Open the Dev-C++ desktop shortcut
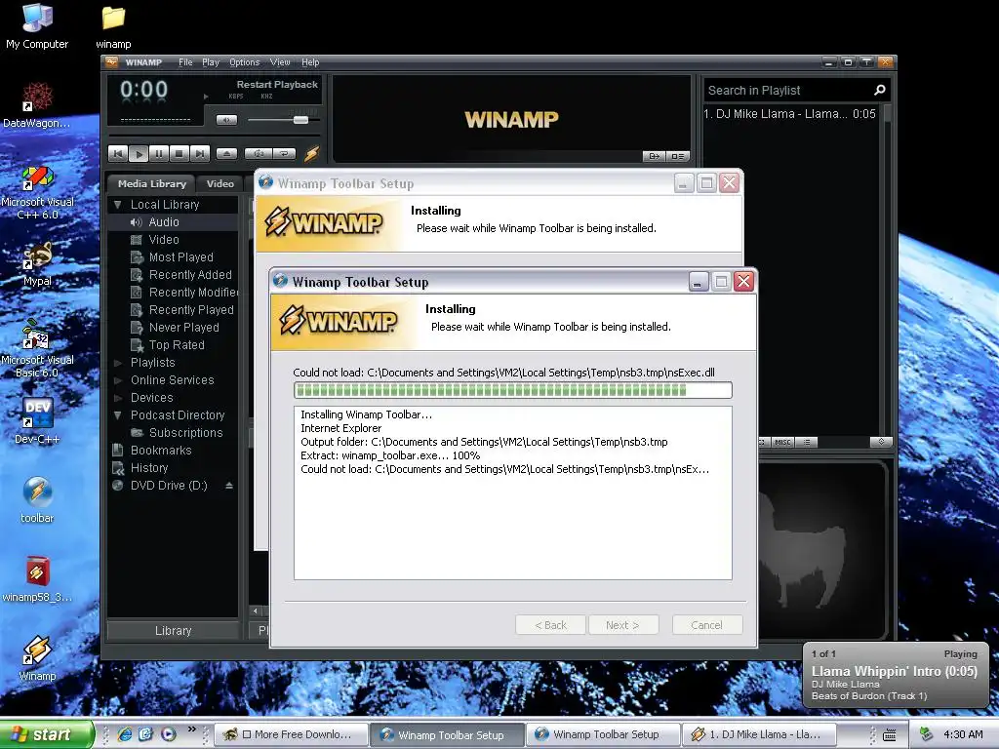This screenshot has height=749, width=999. pyautogui.click(x=37, y=421)
